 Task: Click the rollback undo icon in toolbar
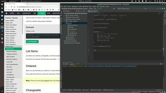157,9
